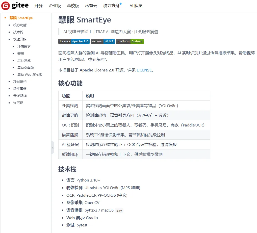This screenshot has height=233, width=257.
Task: Select 许可证 in the sidebar outline
Action: (18, 103)
